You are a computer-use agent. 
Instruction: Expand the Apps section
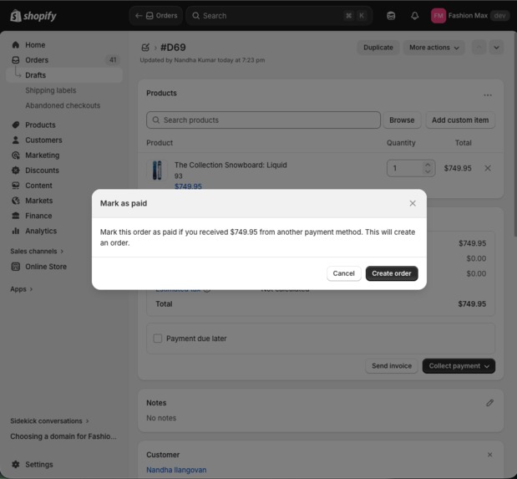[x=22, y=289]
